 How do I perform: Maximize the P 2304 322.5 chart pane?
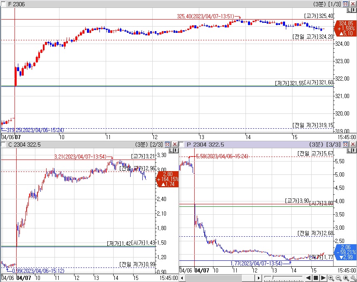click(345, 144)
